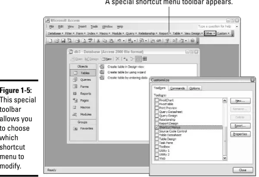
Task: Open the Query shortcut menu dropdown
Action: click(131, 34)
